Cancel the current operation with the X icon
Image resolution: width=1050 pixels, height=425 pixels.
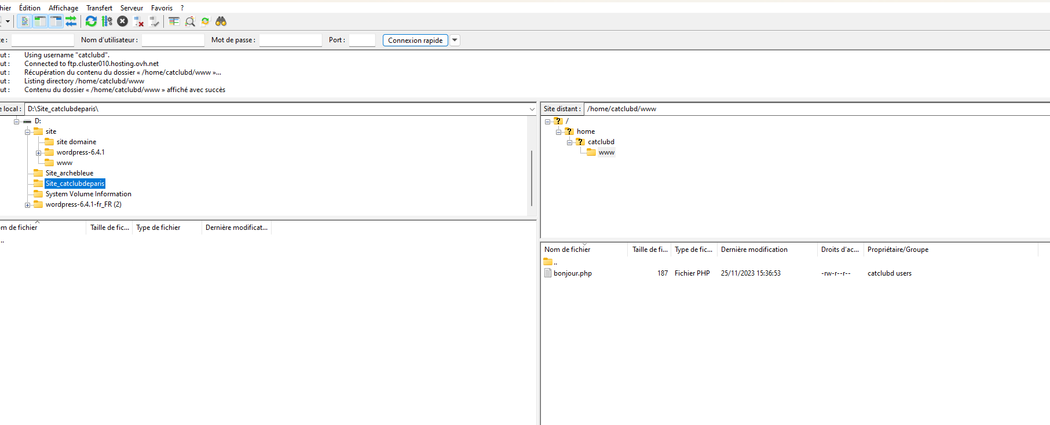tap(122, 21)
